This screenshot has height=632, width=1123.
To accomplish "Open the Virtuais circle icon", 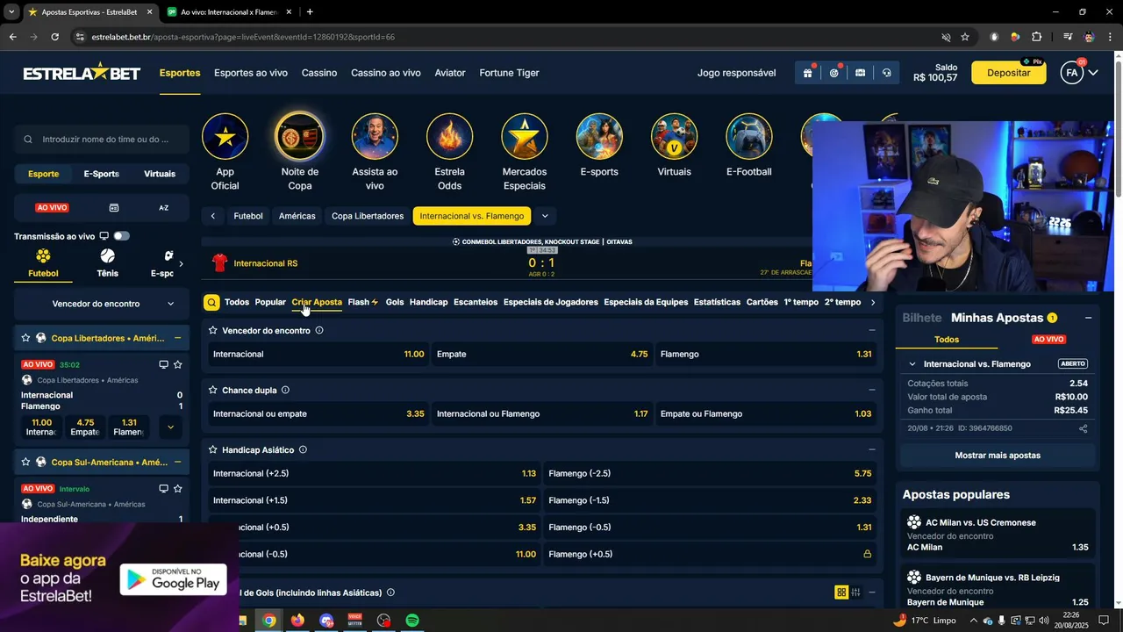I will (x=674, y=136).
